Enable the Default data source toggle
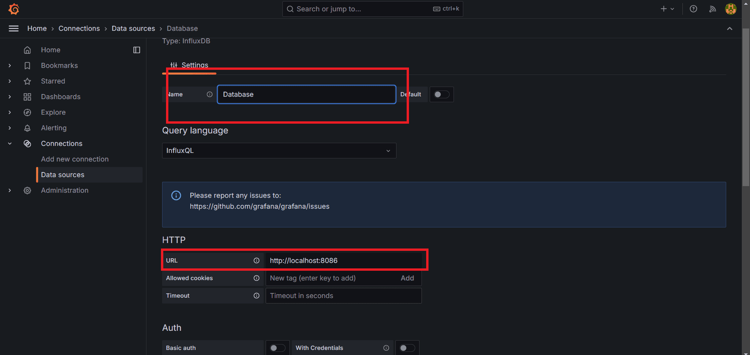The image size is (750, 355). coord(441,94)
